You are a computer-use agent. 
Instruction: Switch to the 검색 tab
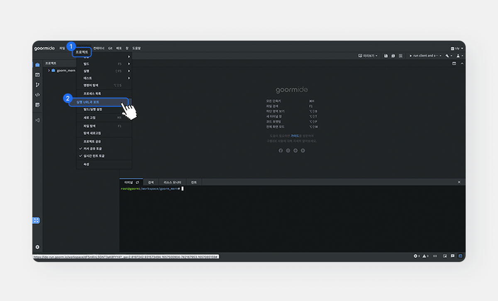151,182
